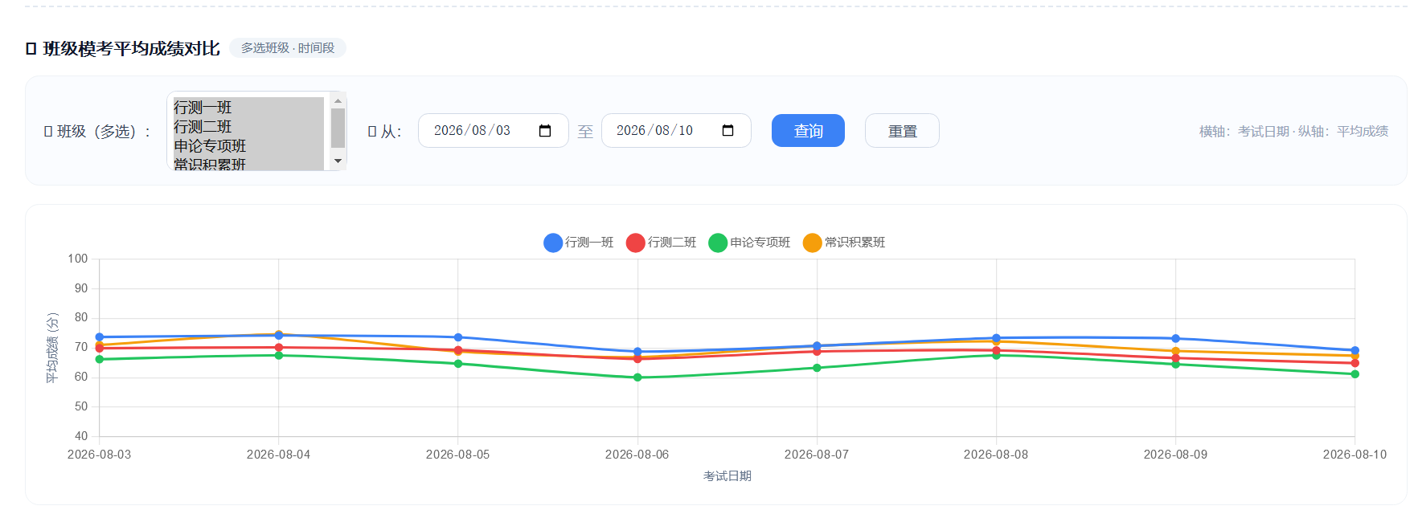This screenshot has width=1414, height=514.
Task: Click the red 行测二班 data point on 2026-08-10
Action: [x=1355, y=363]
